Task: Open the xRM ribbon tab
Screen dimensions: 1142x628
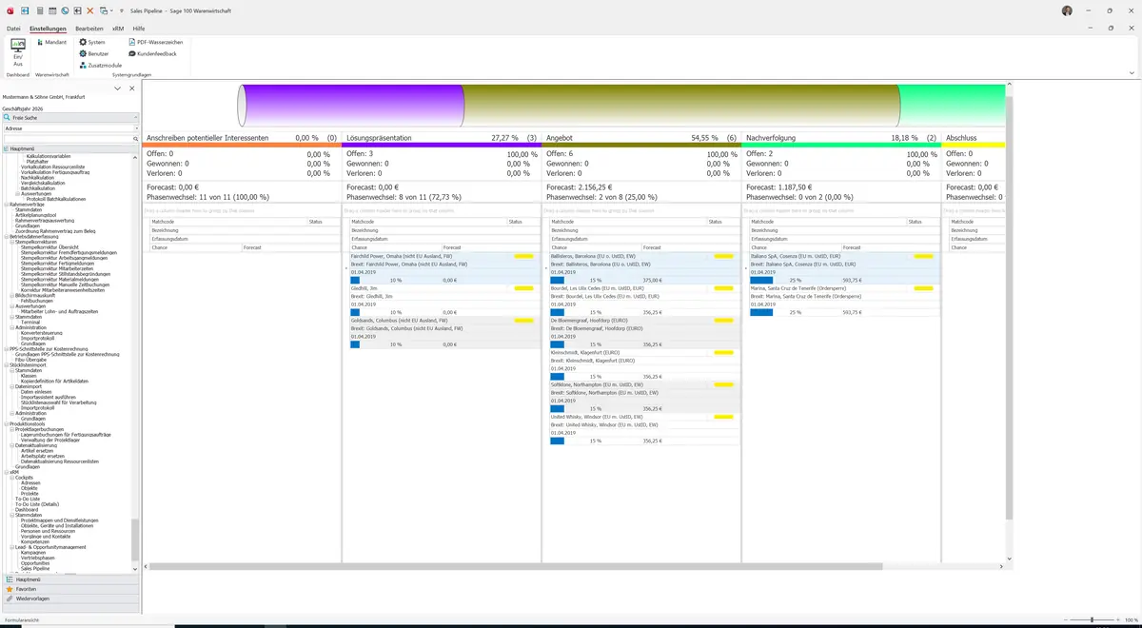Action: tap(118, 29)
